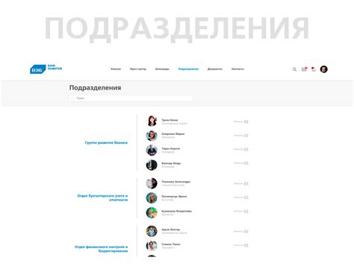Open the Контакты menu item

(237, 69)
